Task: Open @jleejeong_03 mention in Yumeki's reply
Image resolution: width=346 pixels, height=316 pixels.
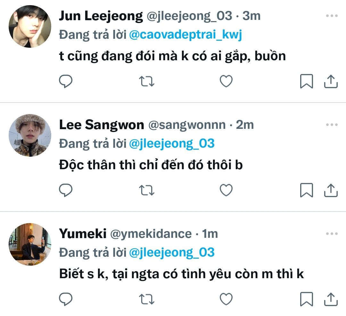Action: click(172, 253)
